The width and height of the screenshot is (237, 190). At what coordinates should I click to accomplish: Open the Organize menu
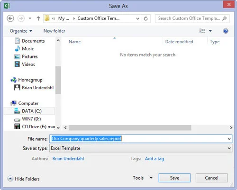pyautogui.click(x=21, y=31)
